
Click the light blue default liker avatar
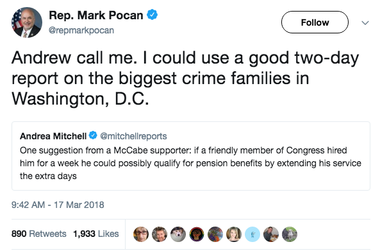coord(252,234)
